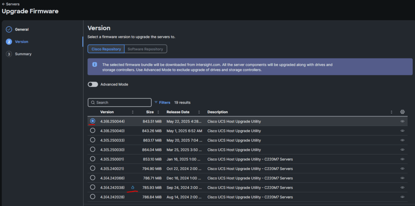
Task: Open the Filters option
Action: (x=162, y=103)
